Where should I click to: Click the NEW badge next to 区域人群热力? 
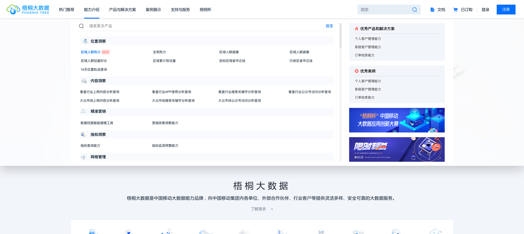(x=106, y=52)
